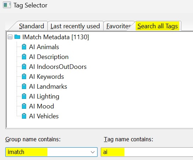Select the AI Mood tag

pos(41,106)
